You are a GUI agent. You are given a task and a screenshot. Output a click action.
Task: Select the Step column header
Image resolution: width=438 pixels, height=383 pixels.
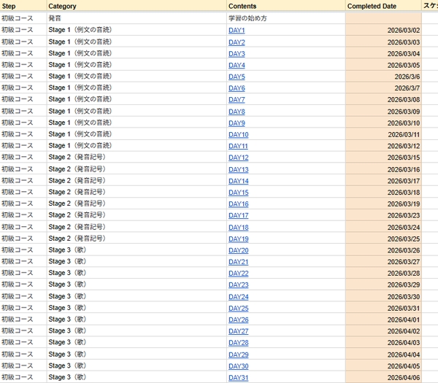(x=23, y=6)
